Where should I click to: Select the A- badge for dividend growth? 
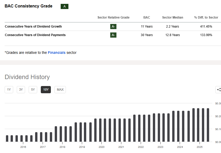(x=113, y=26)
